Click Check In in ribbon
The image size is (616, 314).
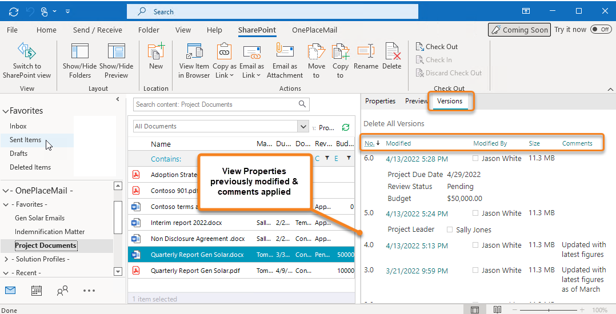pyautogui.click(x=434, y=59)
